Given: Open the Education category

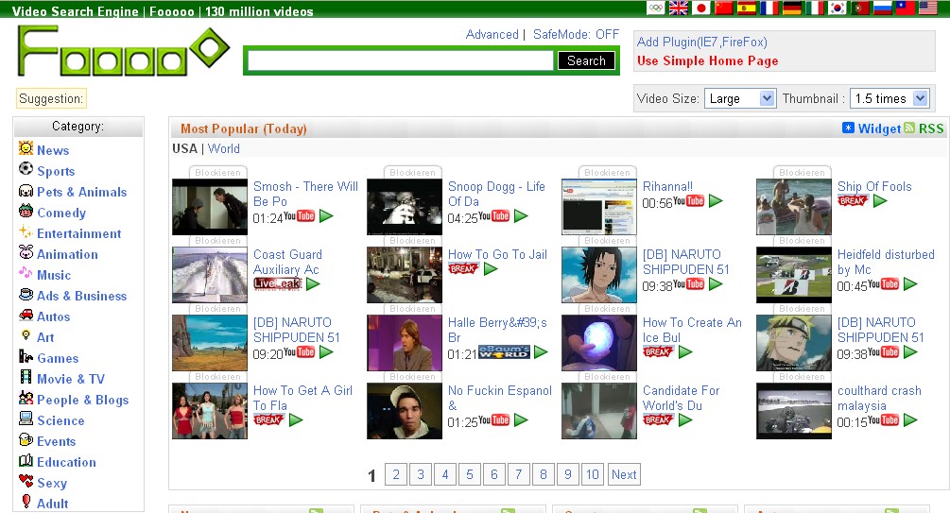Looking at the screenshot, I should [67, 462].
